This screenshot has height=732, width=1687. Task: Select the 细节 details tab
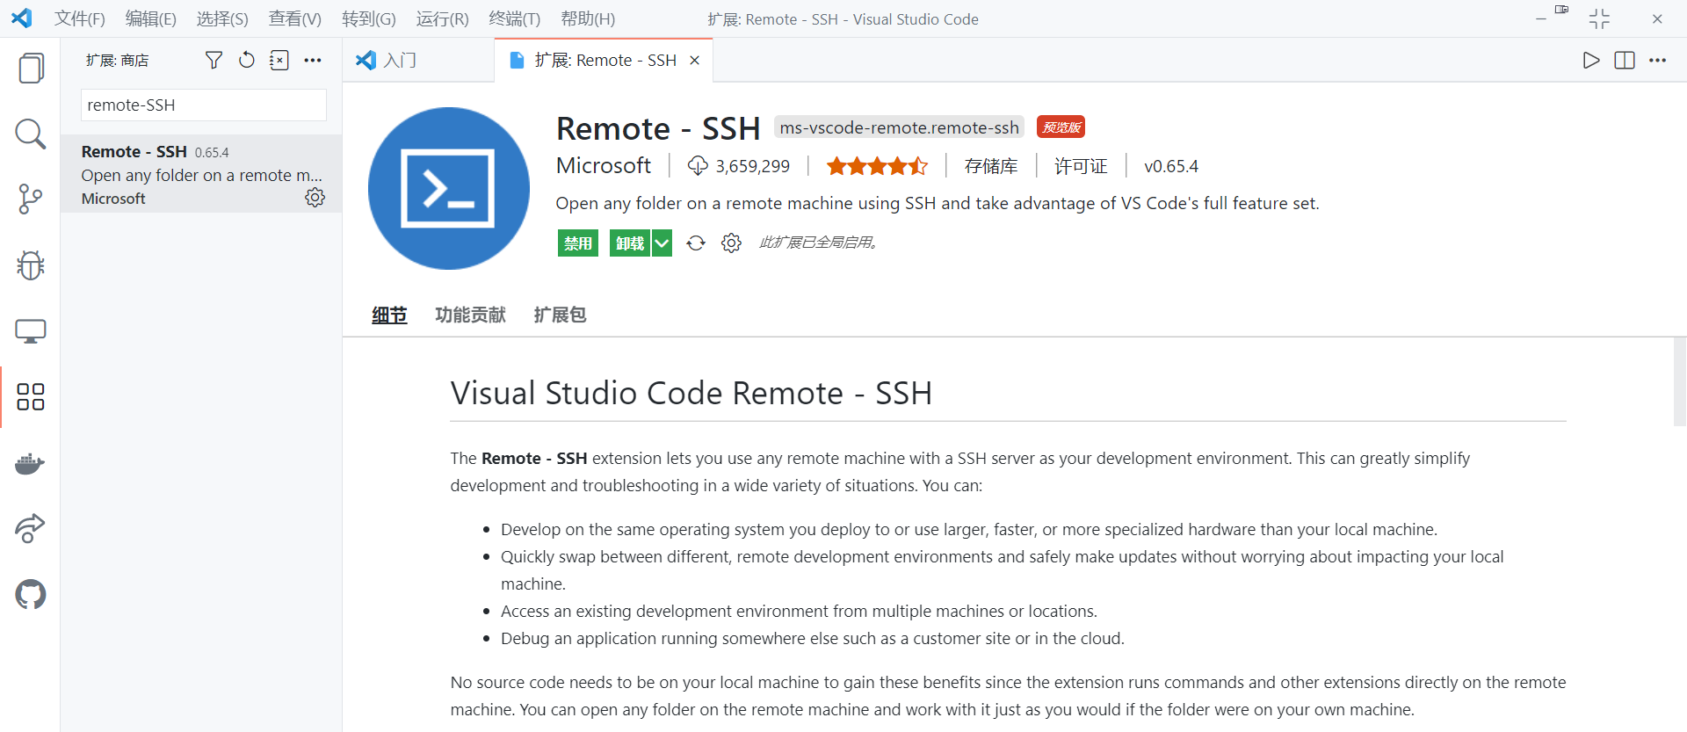(x=389, y=315)
